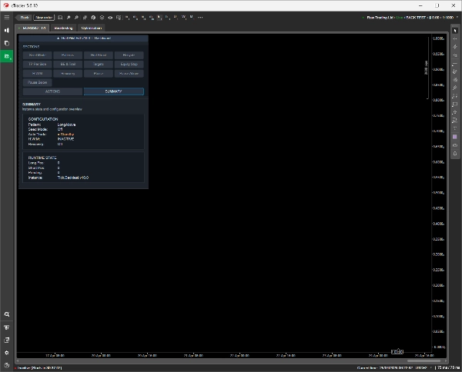This screenshot has width=462, height=372.
Task: Switch to the SUMMARY tab in the panel
Action: [x=114, y=91]
